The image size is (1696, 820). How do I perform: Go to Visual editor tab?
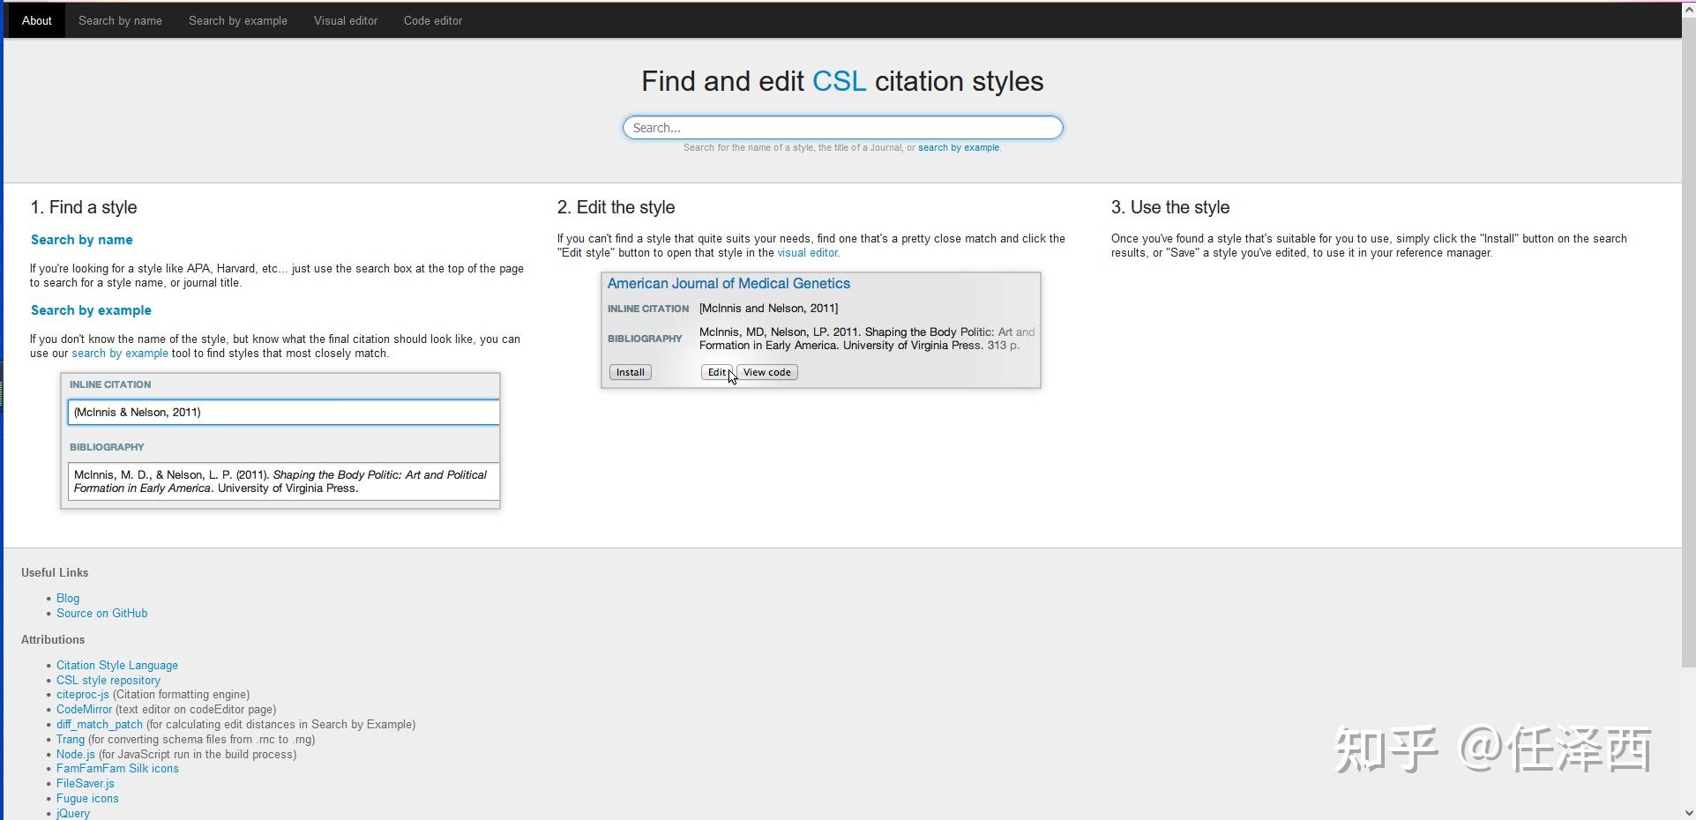(x=346, y=20)
